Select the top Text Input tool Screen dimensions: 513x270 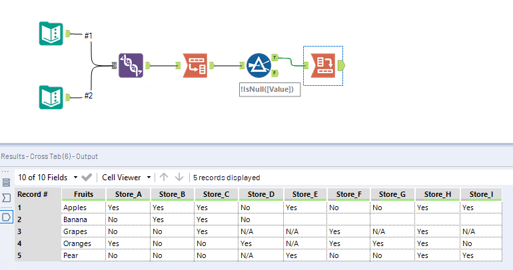pyautogui.click(x=52, y=34)
